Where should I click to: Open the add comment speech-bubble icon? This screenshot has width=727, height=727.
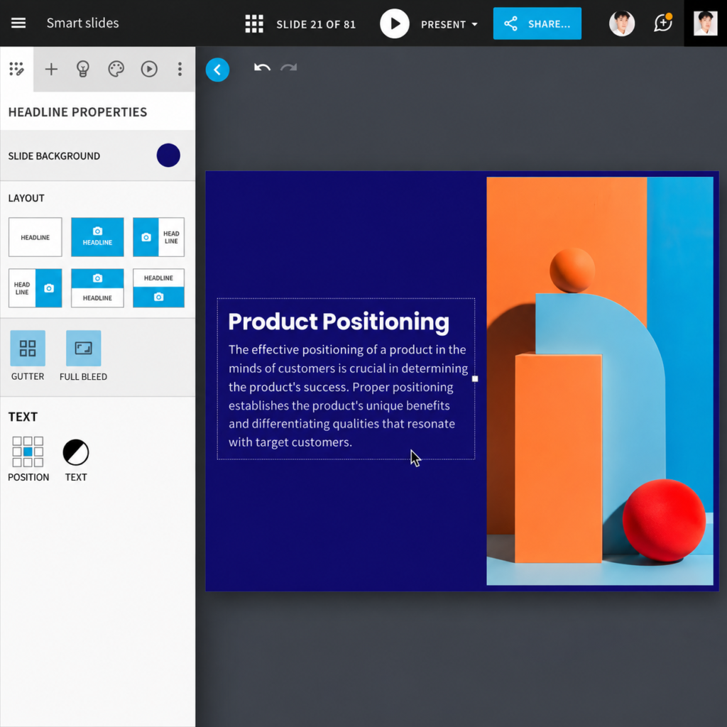coord(663,23)
